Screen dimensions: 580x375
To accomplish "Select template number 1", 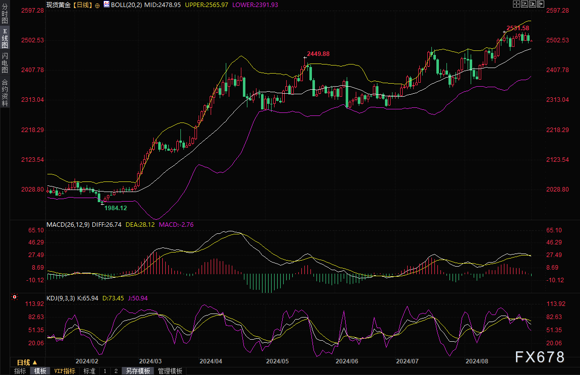I will coord(105,371).
